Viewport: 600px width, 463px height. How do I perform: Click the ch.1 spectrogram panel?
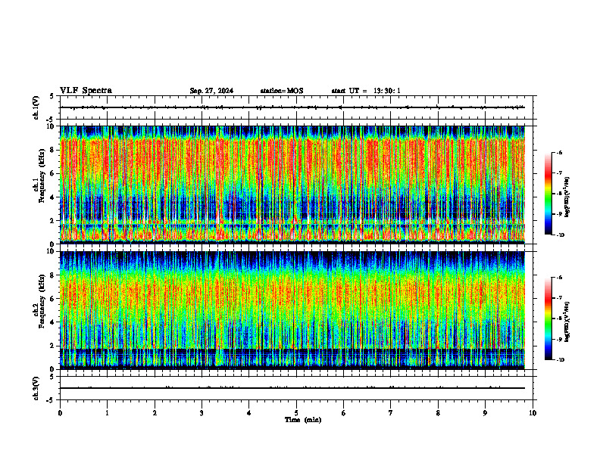point(292,185)
